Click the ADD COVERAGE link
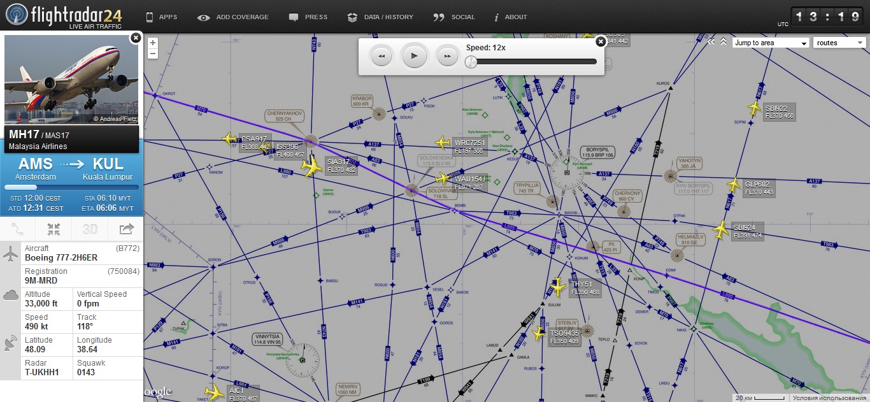Image resolution: width=870 pixels, height=402 pixels. 233,17
